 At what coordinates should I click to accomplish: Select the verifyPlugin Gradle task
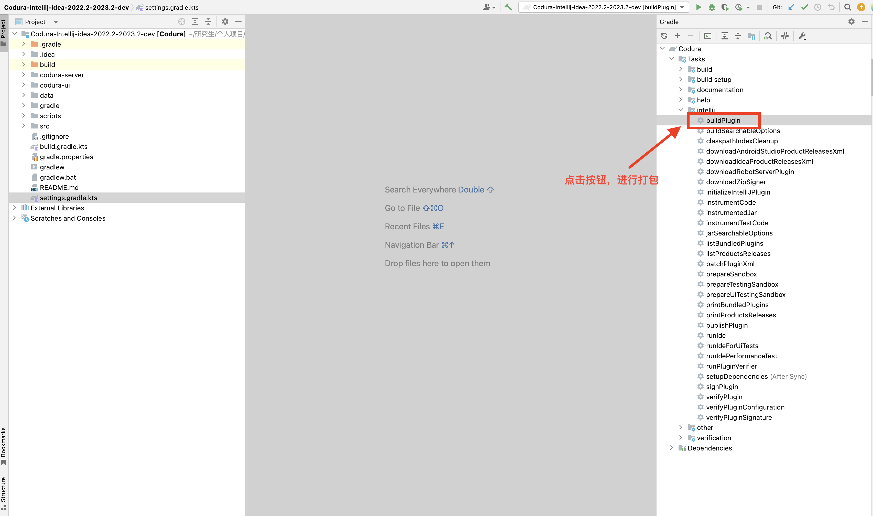click(x=724, y=397)
